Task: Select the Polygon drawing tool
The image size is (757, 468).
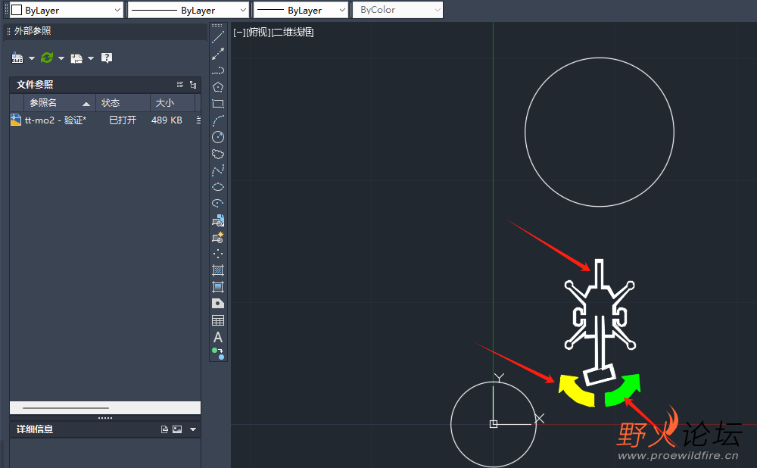Action: point(218,87)
